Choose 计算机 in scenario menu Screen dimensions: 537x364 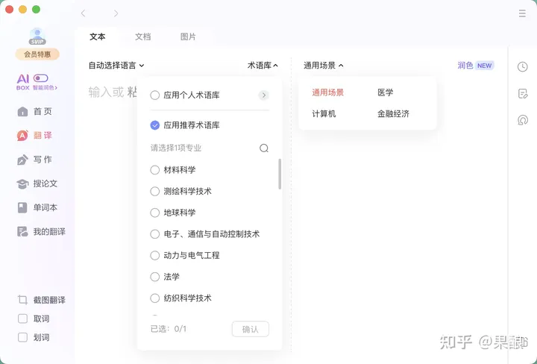coord(324,113)
